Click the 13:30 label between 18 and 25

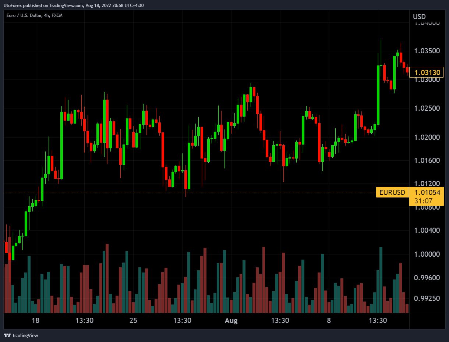(x=84, y=321)
